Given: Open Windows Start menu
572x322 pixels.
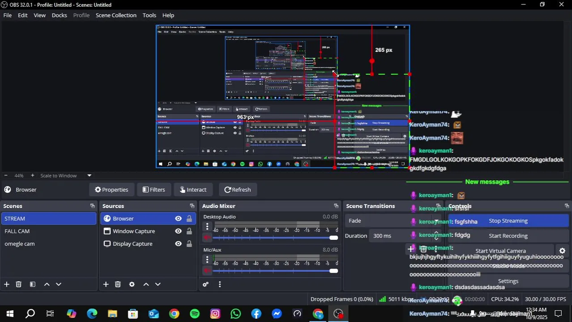Looking at the screenshot, I should 10,314.
